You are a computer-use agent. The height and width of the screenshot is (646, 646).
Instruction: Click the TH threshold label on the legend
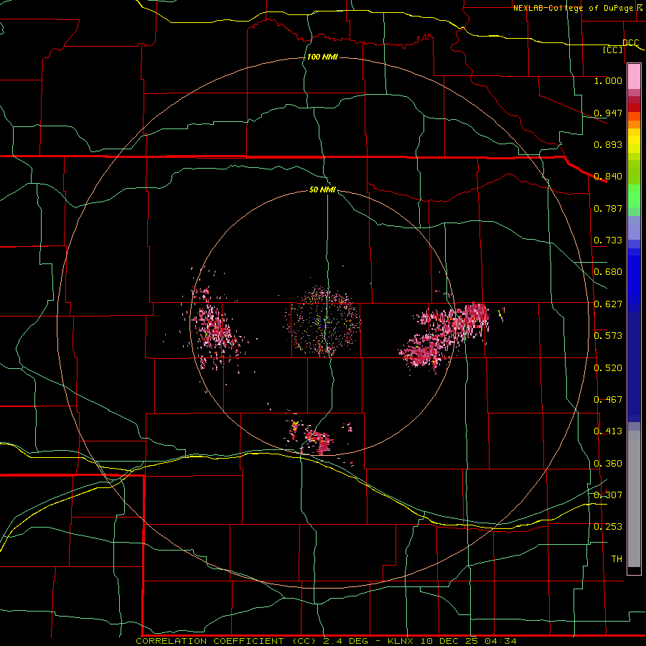click(617, 558)
